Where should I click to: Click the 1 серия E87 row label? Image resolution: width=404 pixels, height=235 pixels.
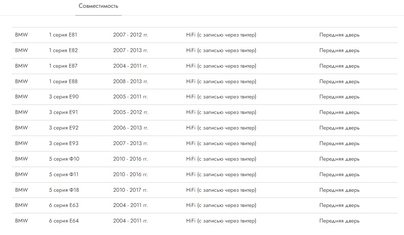point(63,66)
